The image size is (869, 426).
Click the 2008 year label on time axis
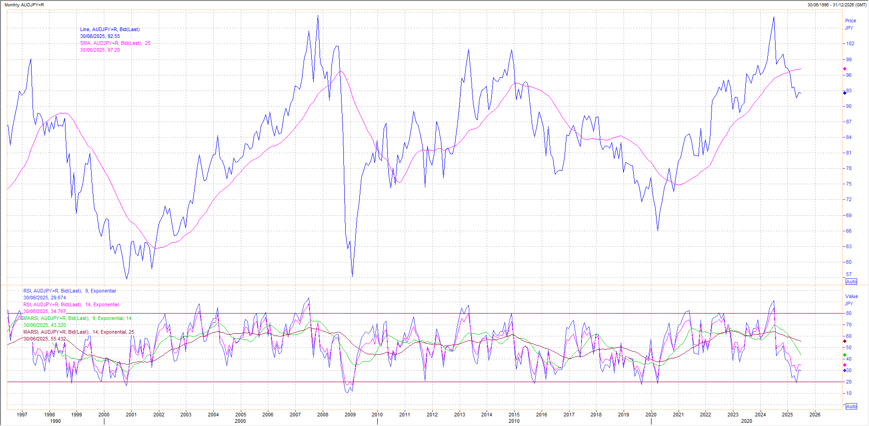(323, 415)
